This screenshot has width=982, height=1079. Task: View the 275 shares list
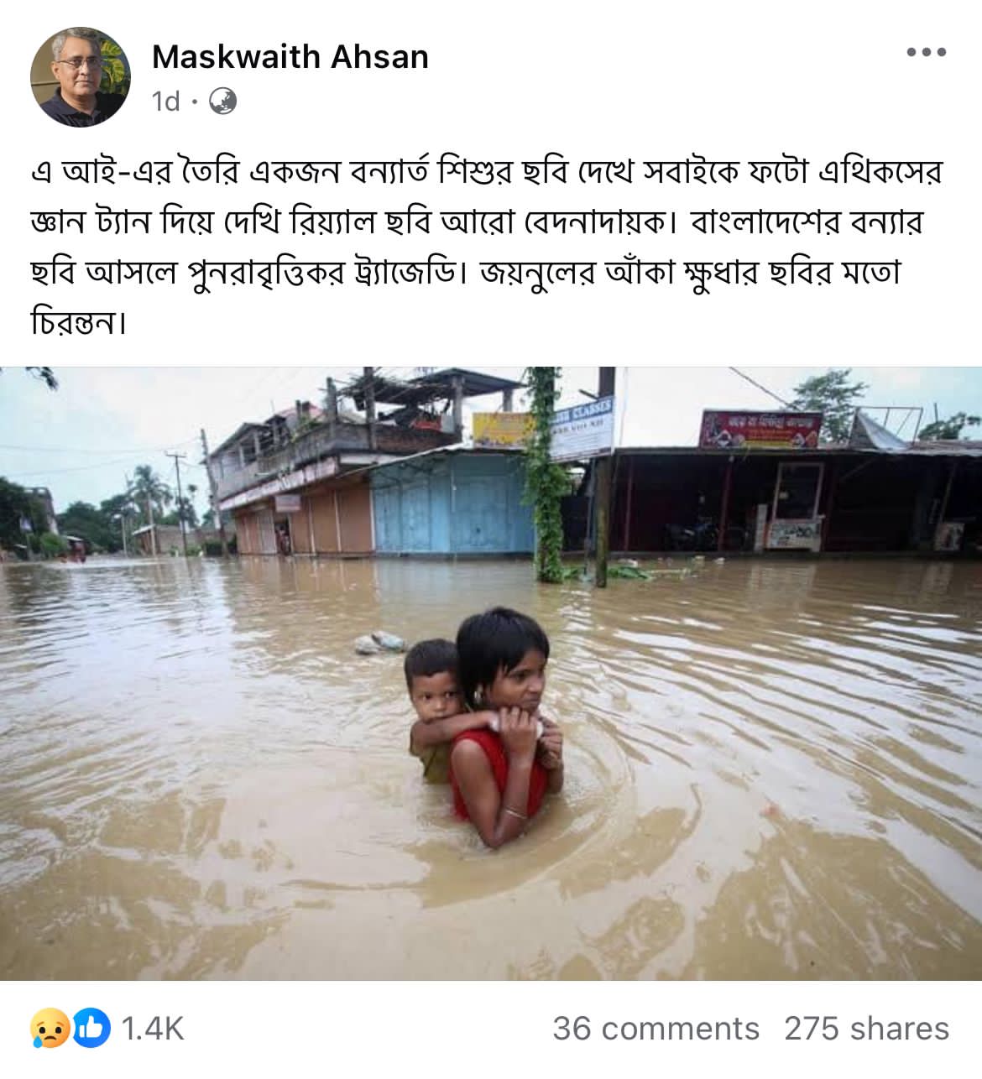click(867, 1029)
